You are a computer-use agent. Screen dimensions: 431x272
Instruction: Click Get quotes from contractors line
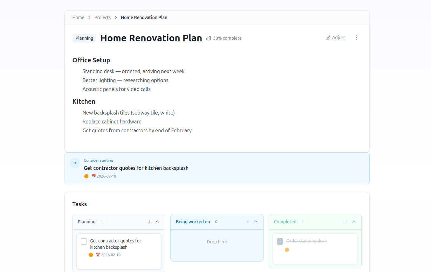tap(137, 130)
